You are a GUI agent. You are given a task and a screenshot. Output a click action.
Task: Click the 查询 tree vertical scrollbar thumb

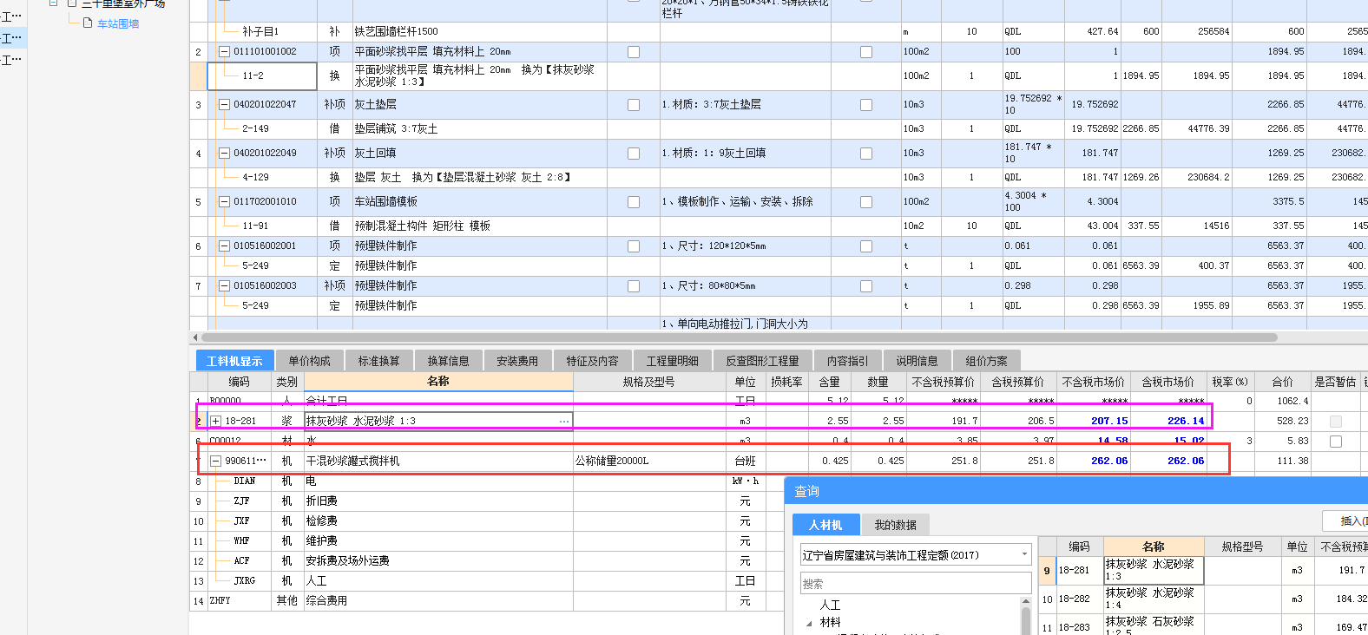[x=1026, y=621]
